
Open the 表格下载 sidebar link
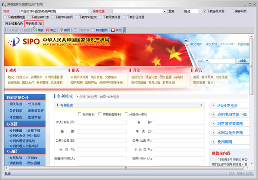coord(34,130)
